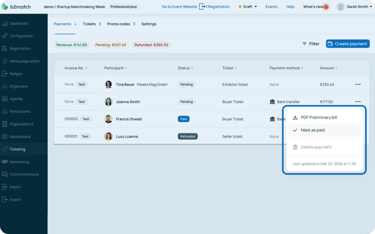Open the Marketplace sidebar icon

[5, 137]
